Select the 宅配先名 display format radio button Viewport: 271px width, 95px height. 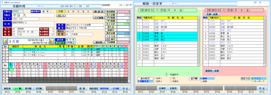pos(138,81)
